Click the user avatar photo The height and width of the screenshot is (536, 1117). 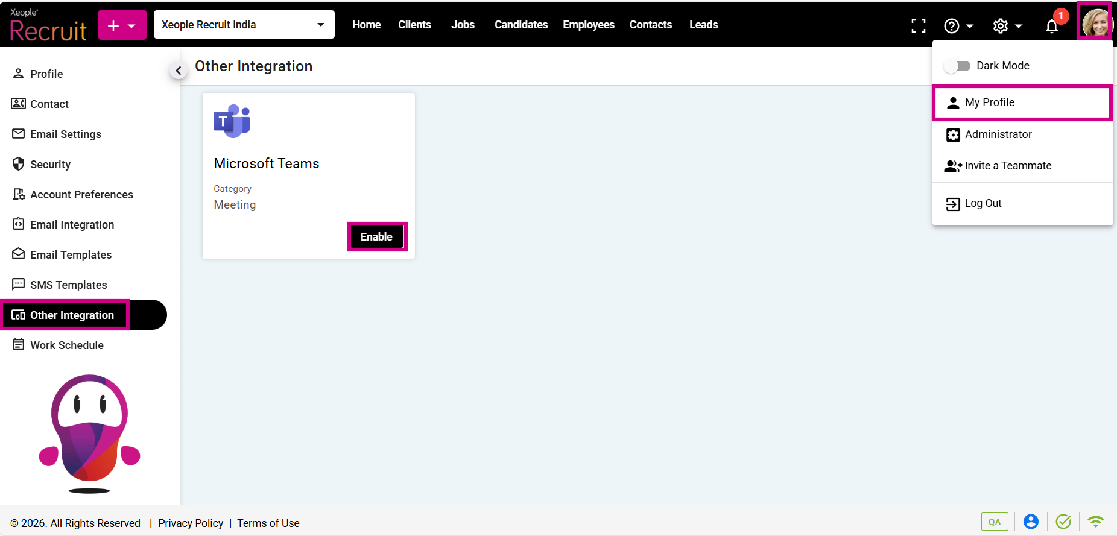coord(1095,24)
